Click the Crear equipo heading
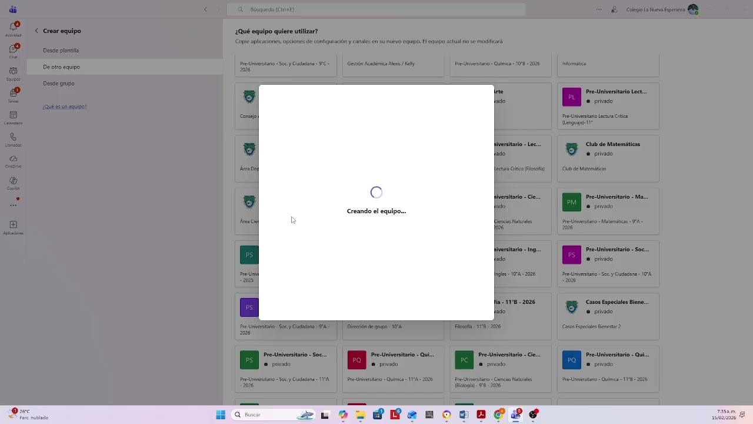753x424 pixels. click(62, 31)
